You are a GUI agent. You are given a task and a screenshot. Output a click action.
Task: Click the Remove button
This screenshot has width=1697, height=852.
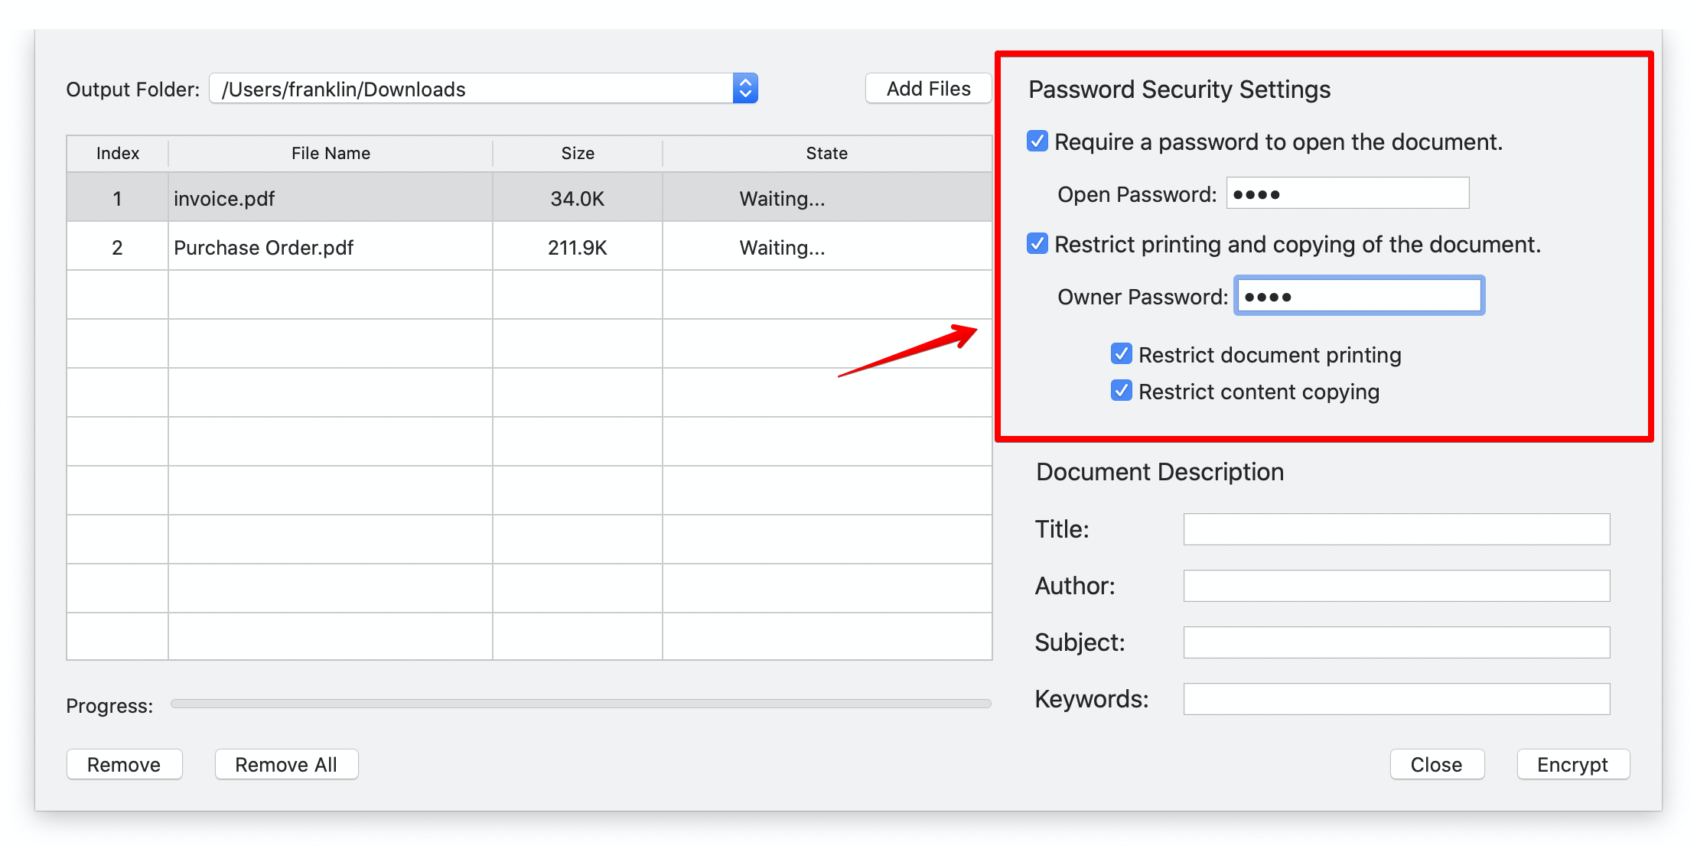[124, 764]
